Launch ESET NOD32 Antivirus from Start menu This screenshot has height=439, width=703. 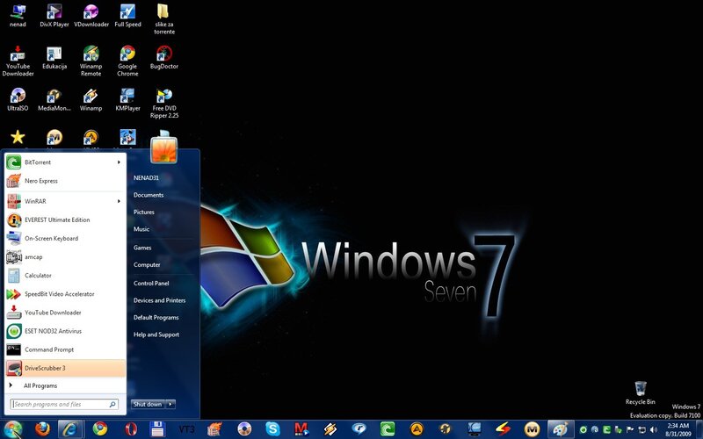coord(65,331)
